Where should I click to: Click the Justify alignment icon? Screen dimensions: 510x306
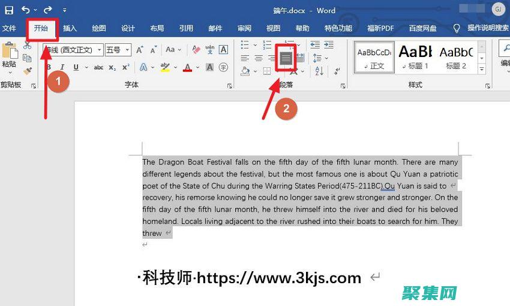286,58
